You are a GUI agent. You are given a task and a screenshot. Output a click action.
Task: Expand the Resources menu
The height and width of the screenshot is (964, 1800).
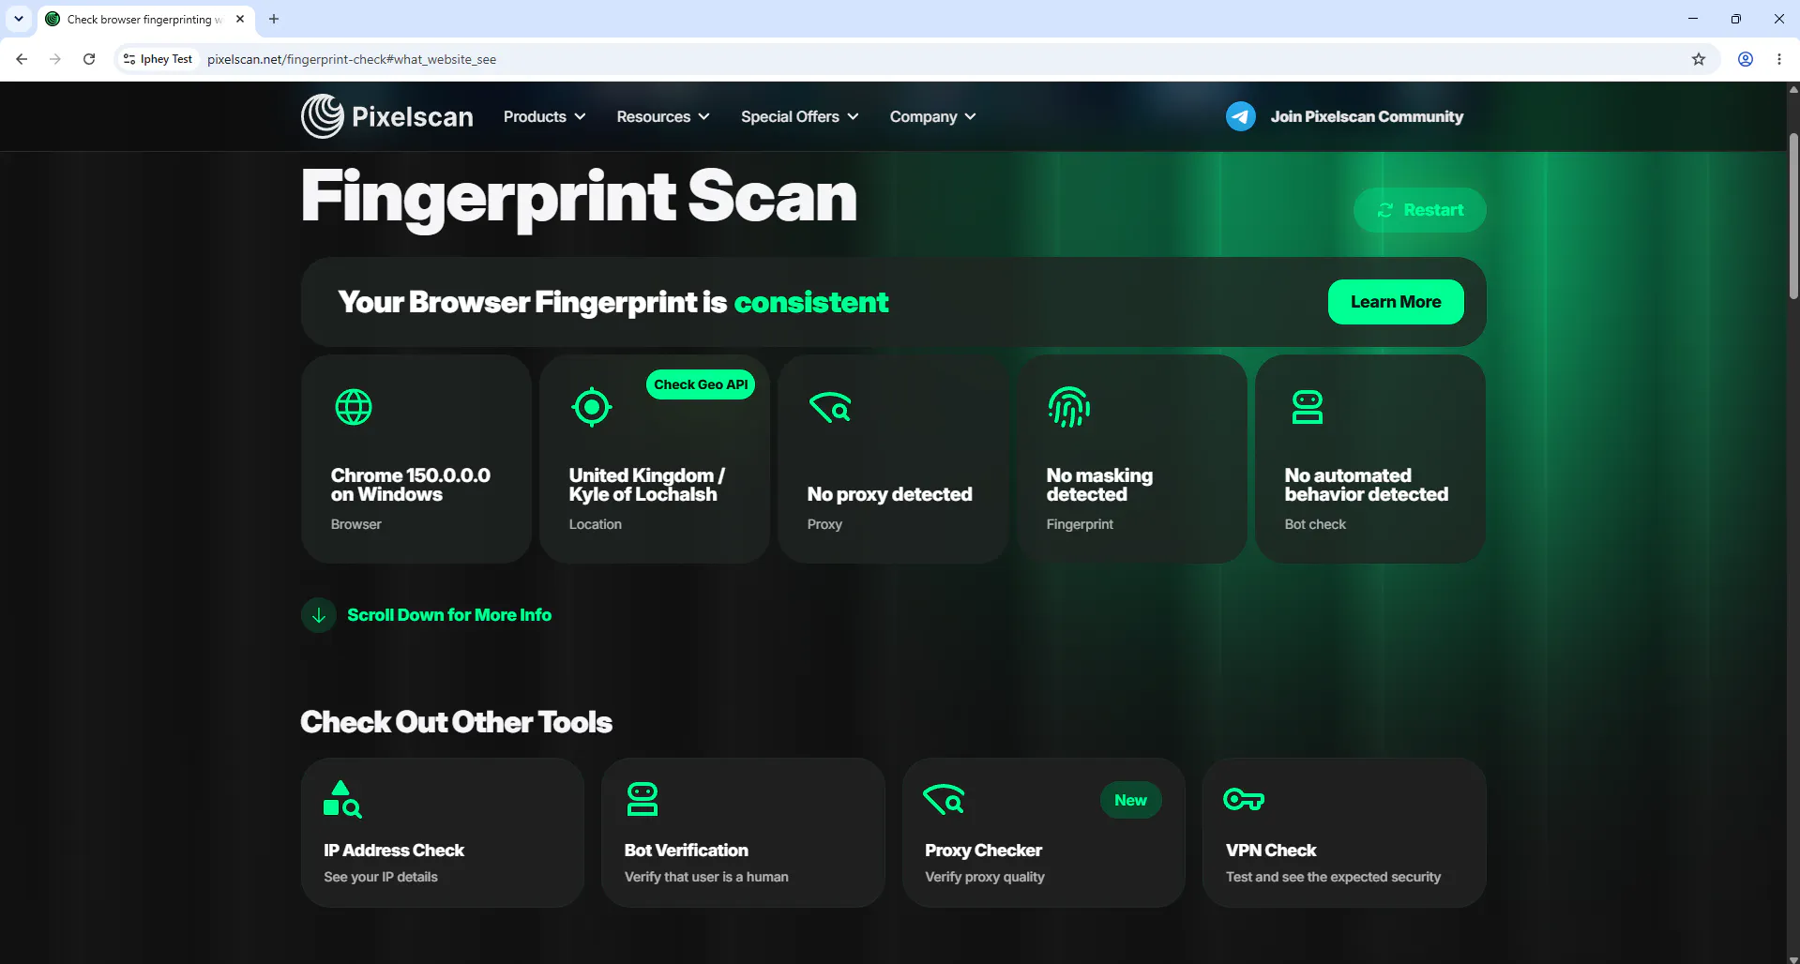coord(663,116)
